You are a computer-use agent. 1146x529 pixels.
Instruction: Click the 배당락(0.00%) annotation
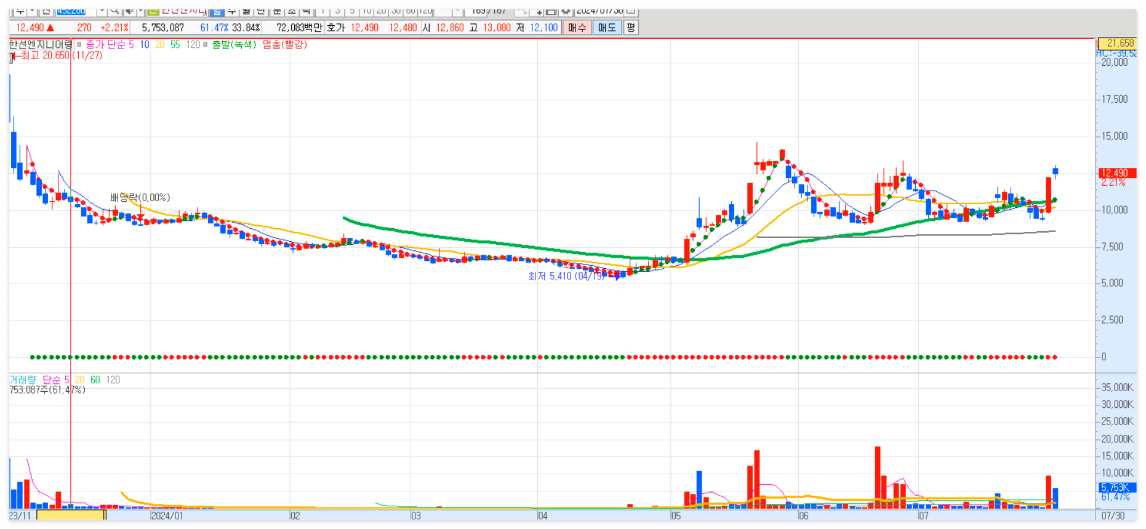[x=140, y=197]
